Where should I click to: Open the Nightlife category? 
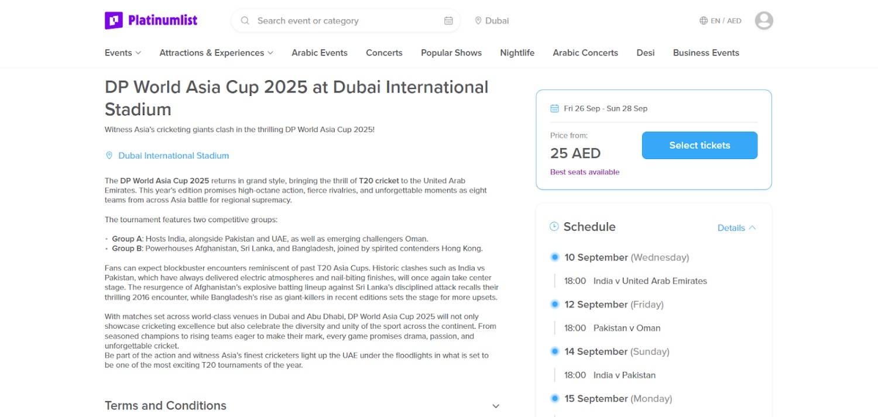pyautogui.click(x=517, y=53)
